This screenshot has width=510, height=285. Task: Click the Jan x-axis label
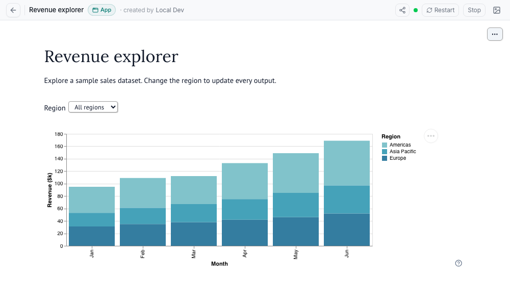[92, 253]
